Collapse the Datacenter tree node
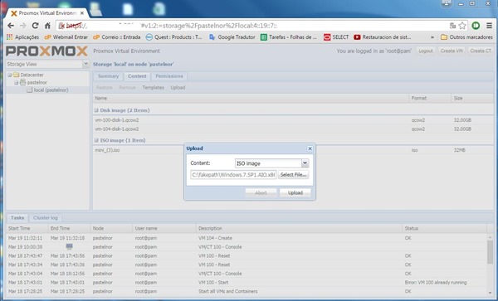Viewport: 498px width, 301px height. coord(9,75)
